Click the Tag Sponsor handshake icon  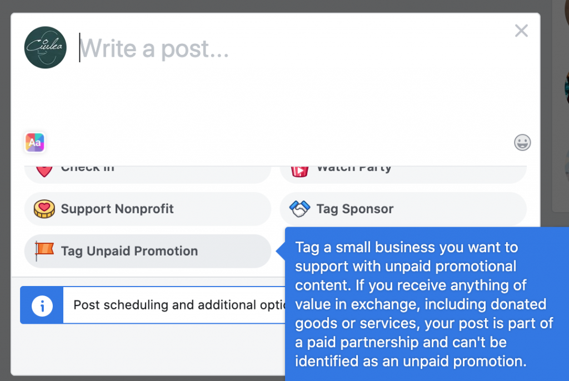[300, 209]
